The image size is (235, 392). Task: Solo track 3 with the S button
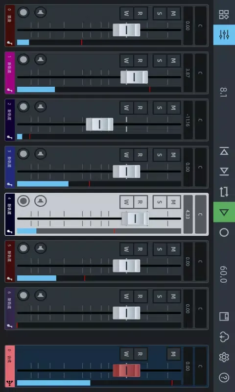(160, 155)
